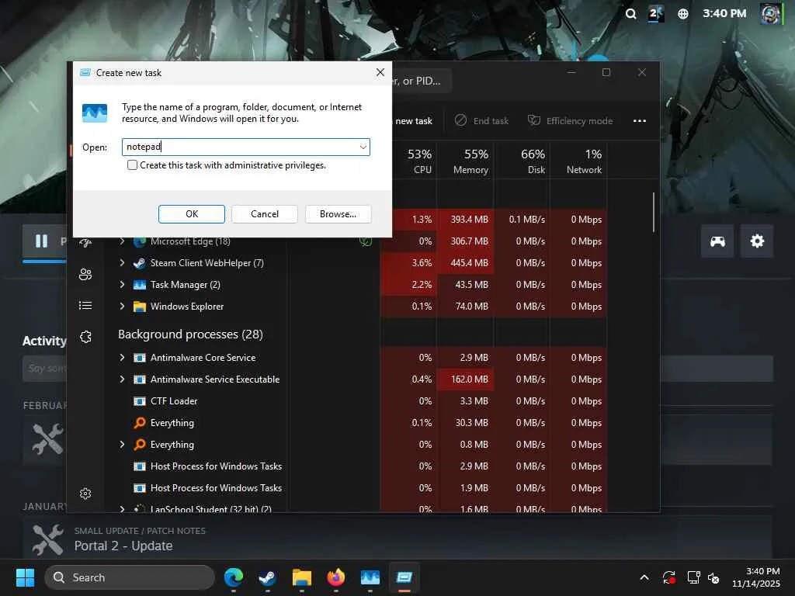Maximize the Task Manager window
Viewport: 795px width, 596px height.
click(606, 72)
